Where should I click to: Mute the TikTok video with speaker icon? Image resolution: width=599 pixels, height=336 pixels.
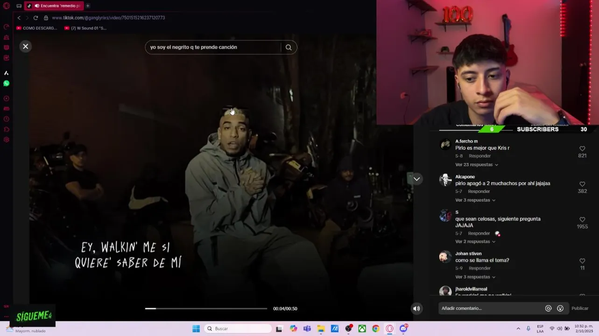pos(416,308)
